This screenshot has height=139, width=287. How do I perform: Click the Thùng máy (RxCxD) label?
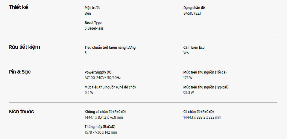click(100, 127)
